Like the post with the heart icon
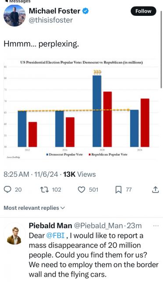Image resolution: width=163 pixels, height=282 pixels. click(x=81, y=189)
